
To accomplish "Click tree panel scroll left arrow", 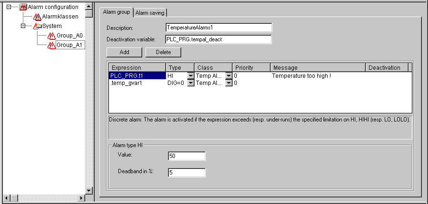I will coord(7,198).
